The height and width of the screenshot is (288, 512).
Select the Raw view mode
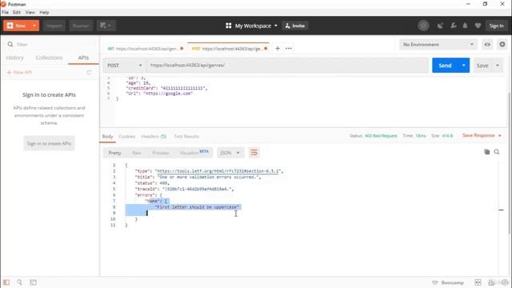137,153
